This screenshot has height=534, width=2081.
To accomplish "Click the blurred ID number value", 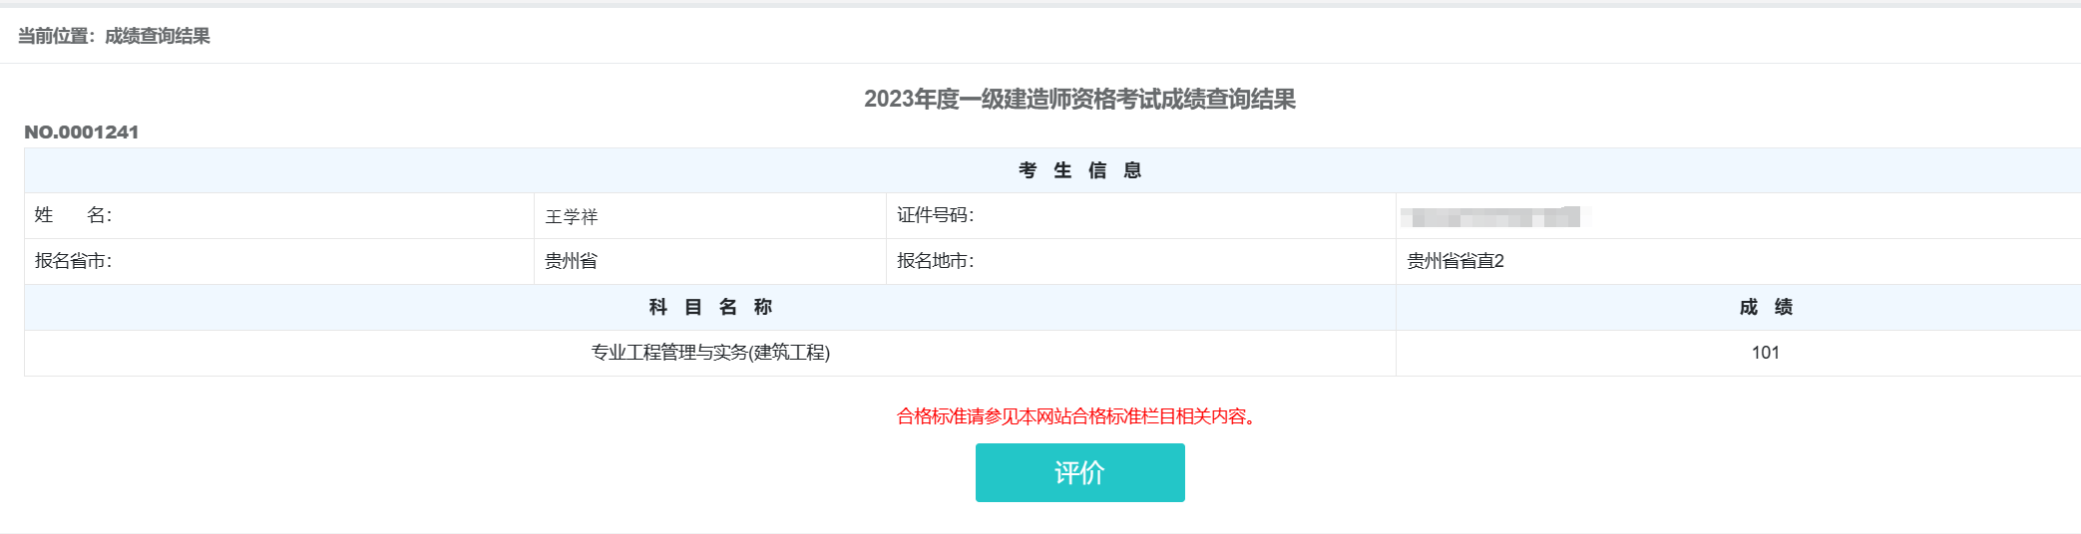I will click(1489, 216).
